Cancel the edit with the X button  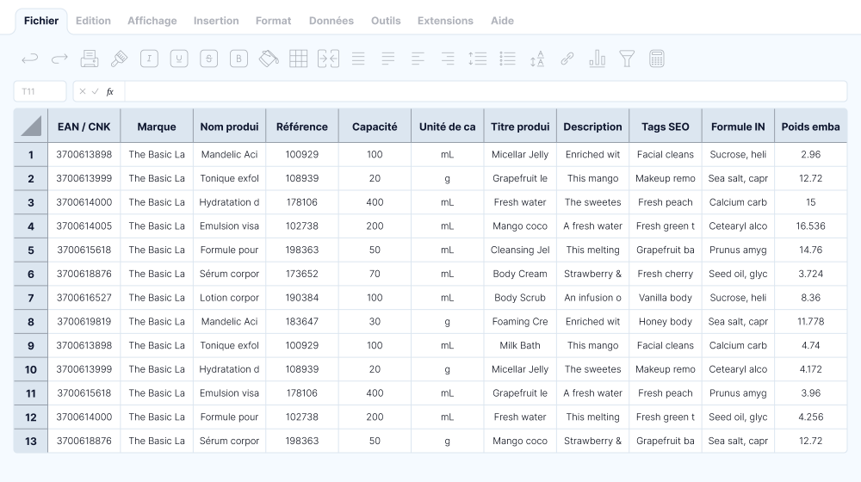(83, 91)
